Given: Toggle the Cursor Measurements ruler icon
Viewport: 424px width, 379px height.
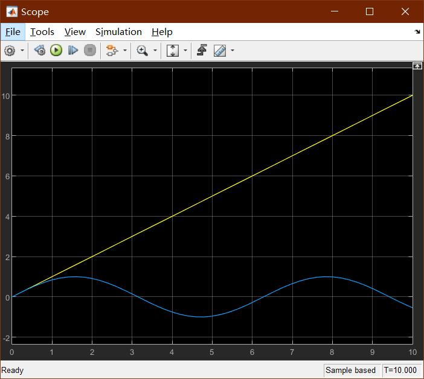Looking at the screenshot, I should coord(219,51).
